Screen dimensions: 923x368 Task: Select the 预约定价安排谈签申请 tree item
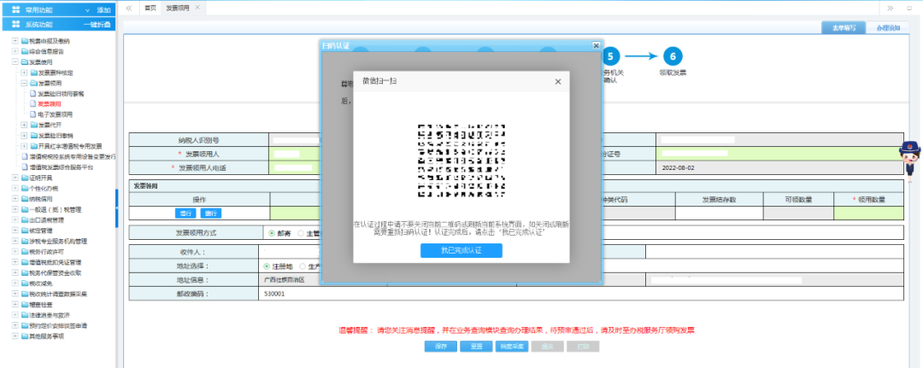coord(58,325)
